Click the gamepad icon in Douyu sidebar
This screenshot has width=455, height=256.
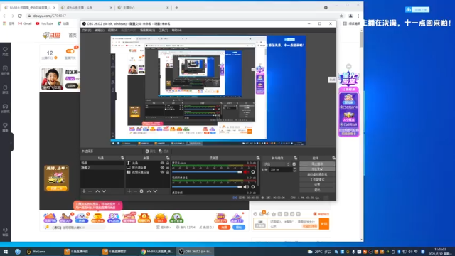5,108
